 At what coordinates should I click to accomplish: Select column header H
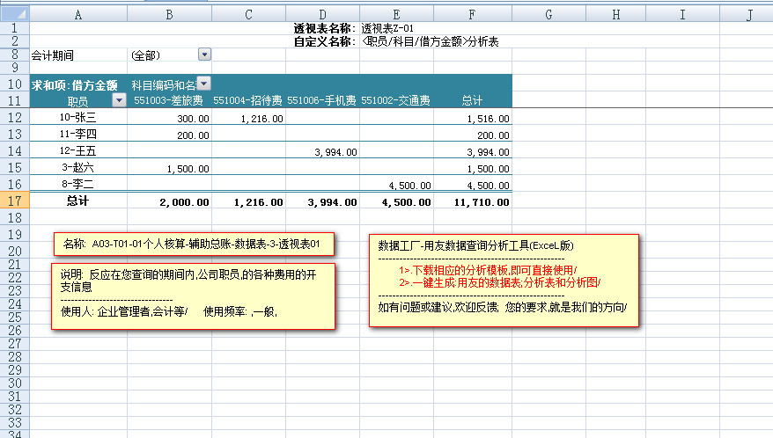pyautogui.click(x=615, y=15)
